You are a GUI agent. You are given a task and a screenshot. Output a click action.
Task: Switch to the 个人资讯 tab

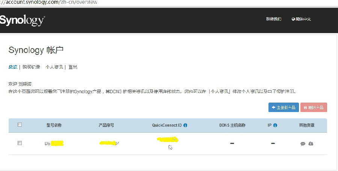pos(54,67)
